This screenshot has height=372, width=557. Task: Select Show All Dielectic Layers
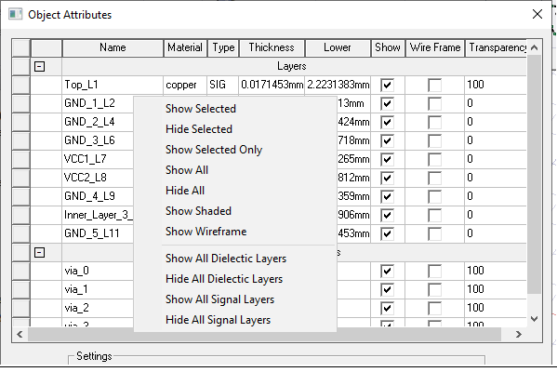click(x=235, y=259)
